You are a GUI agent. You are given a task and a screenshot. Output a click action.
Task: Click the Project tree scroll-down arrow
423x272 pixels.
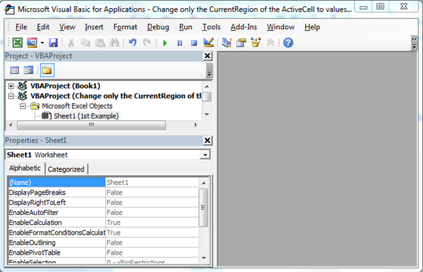click(x=207, y=115)
